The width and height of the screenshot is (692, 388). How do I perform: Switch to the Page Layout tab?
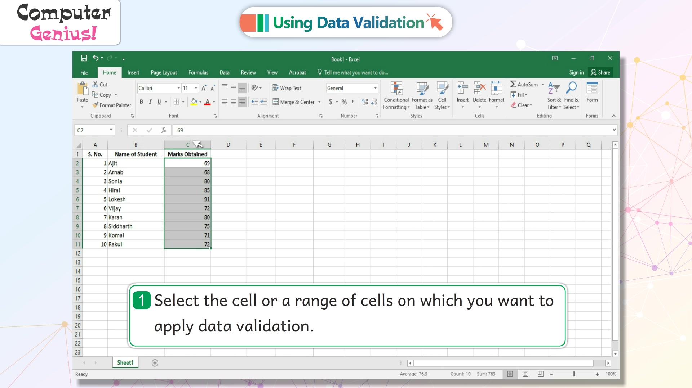click(164, 72)
